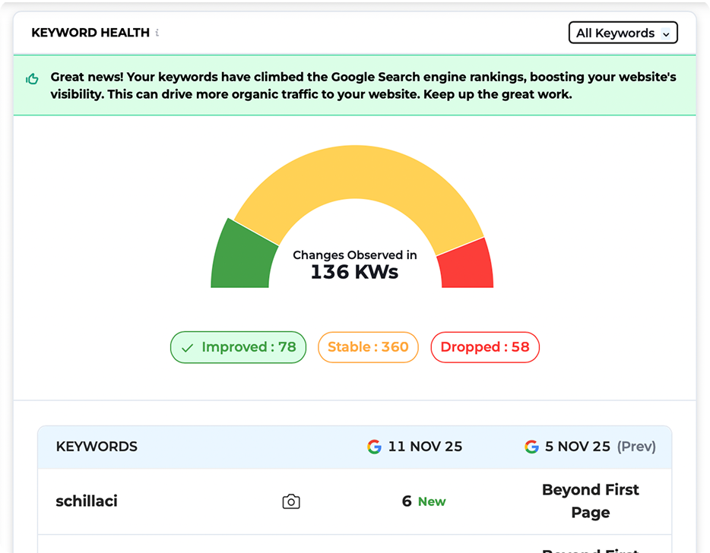Click the Google logo beside 11 NOV 25
The image size is (710, 553).
pyautogui.click(x=374, y=447)
